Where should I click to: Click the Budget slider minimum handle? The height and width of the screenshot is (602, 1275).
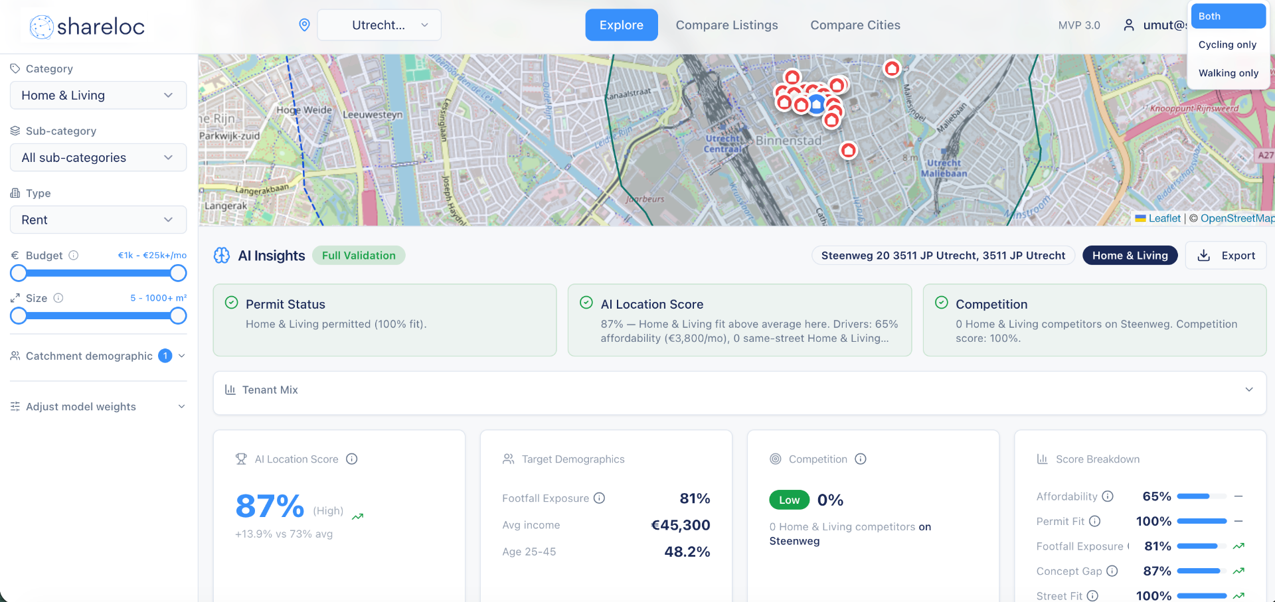point(19,273)
